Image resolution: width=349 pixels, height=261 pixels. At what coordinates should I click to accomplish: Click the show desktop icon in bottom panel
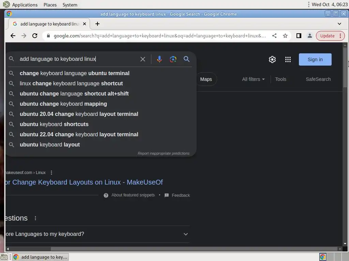click(4, 257)
